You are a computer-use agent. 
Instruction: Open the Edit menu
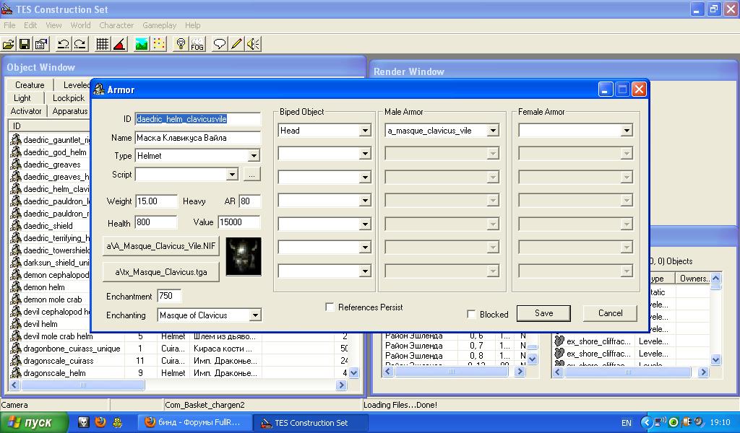(x=30, y=25)
